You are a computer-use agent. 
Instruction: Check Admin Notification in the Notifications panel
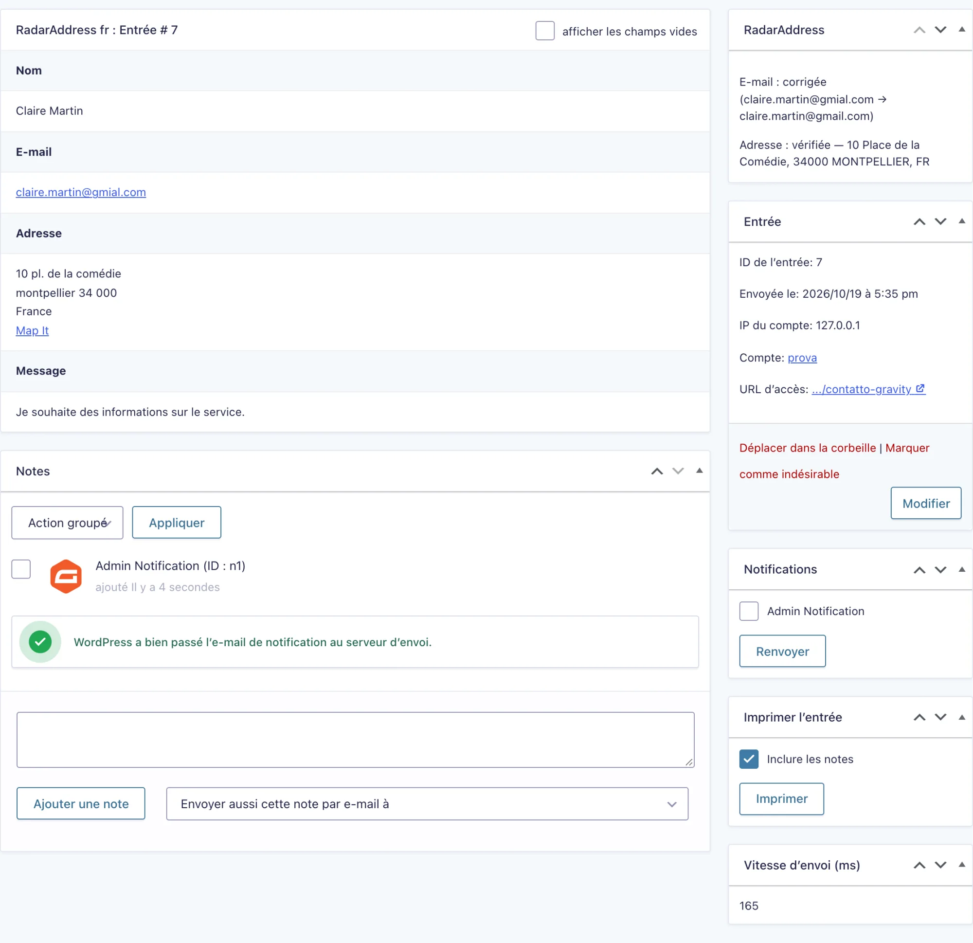point(749,611)
